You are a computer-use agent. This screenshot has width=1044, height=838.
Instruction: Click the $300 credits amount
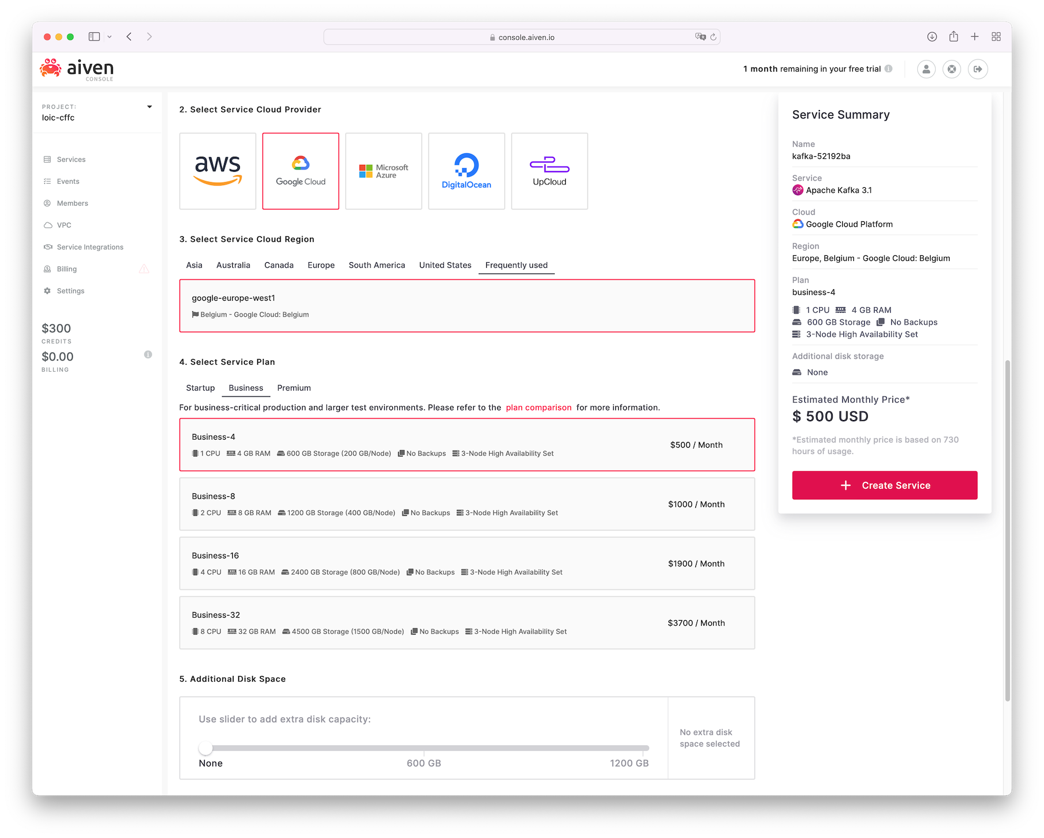click(56, 329)
